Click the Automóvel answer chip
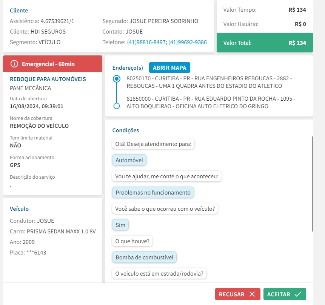Image resolution: width=325 pixels, height=305 pixels. click(x=129, y=160)
